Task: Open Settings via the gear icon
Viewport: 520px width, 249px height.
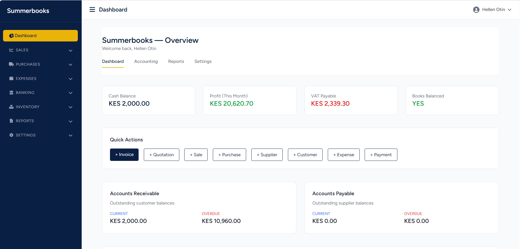Action: [x=11, y=135]
